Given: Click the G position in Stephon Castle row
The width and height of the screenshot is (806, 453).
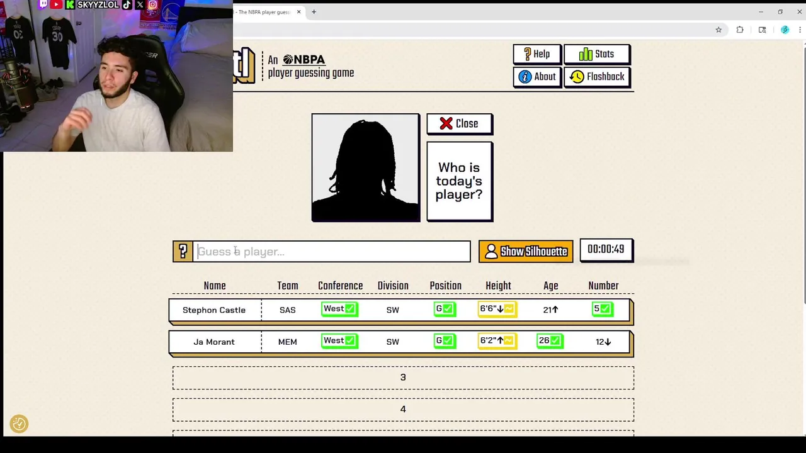Looking at the screenshot, I should click(445, 309).
